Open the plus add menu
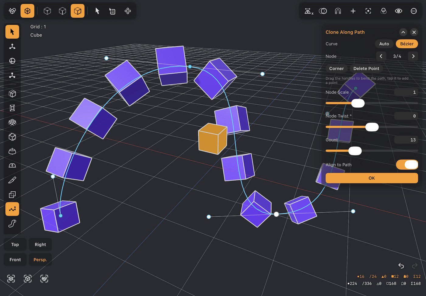This screenshot has width=426, height=296. point(353,11)
